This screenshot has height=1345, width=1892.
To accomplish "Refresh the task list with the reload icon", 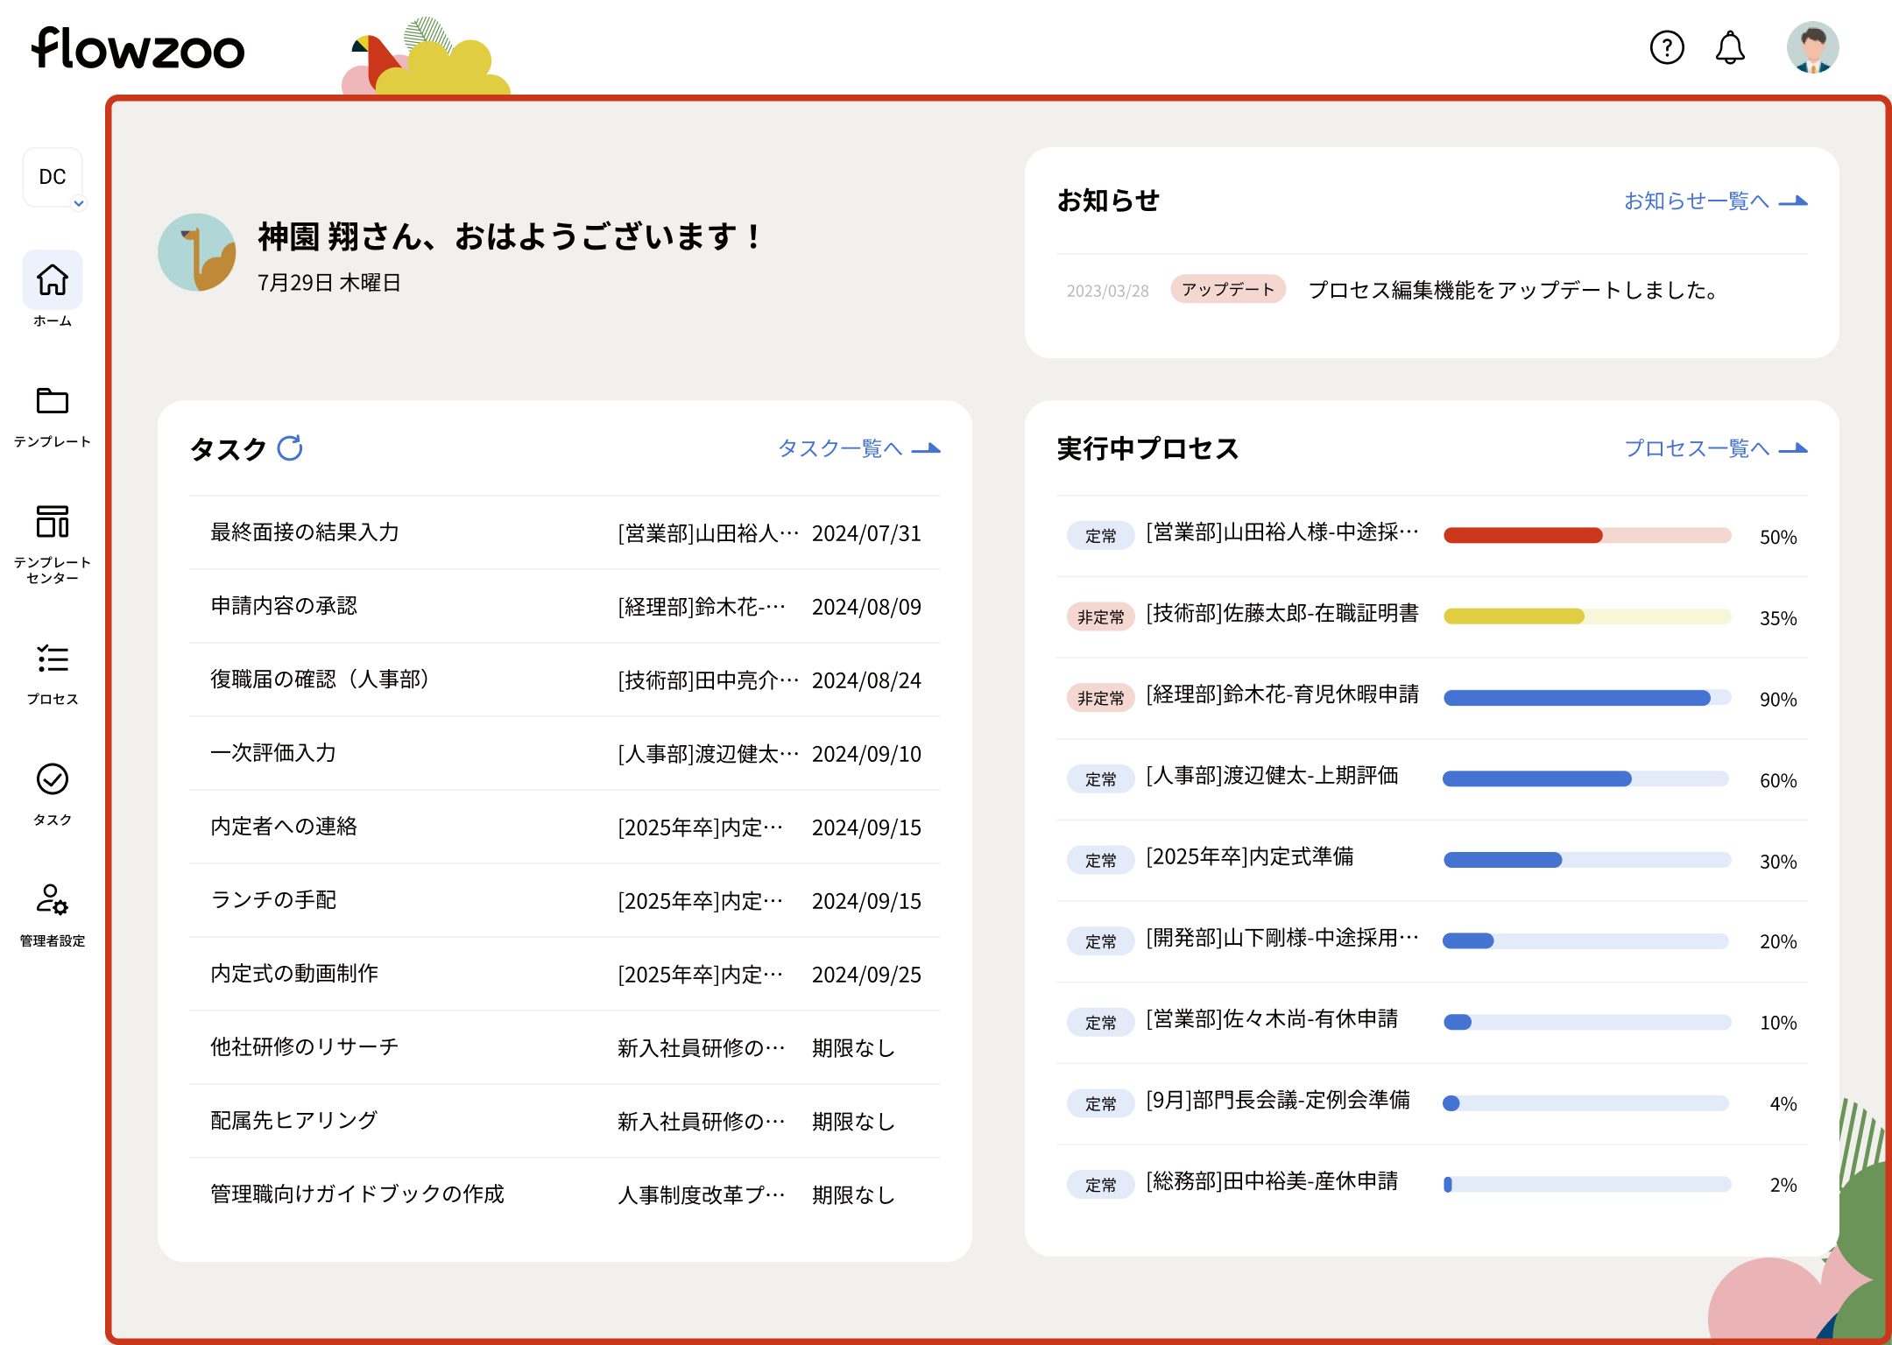I will [291, 447].
